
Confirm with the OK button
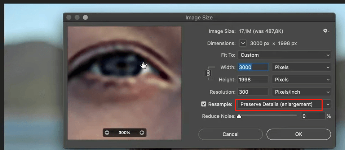click(x=298, y=134)
